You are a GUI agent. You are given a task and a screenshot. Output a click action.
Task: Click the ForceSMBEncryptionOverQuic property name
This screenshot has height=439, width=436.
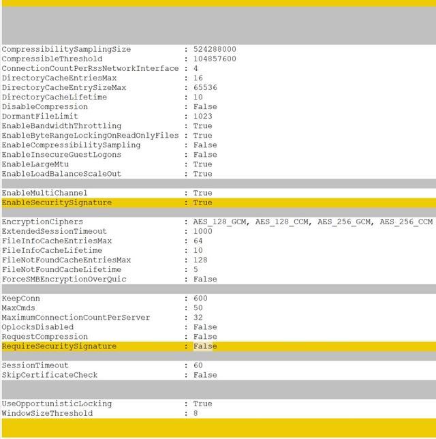64,279
